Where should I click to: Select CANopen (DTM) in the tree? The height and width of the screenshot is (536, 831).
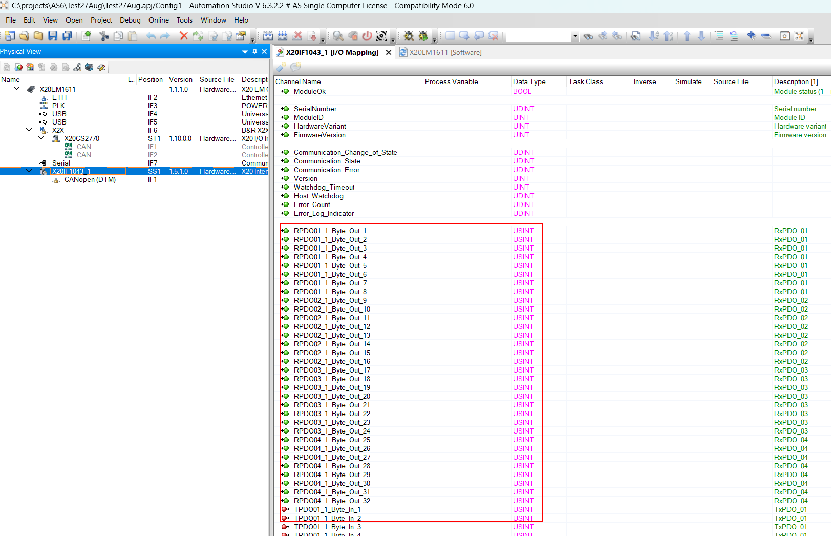[90, 179]
